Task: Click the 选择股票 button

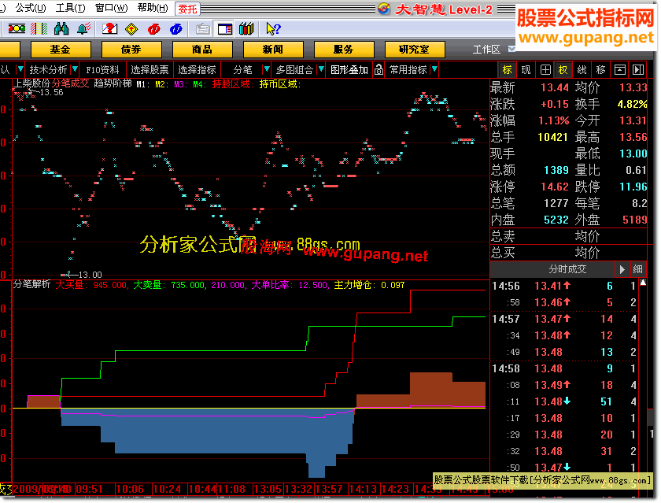Action: pos(150,69)
